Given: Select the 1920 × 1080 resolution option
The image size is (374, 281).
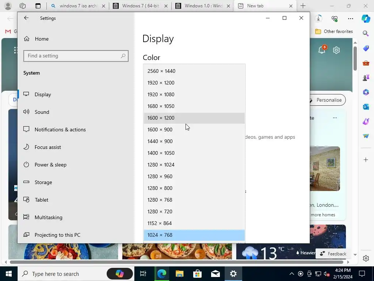Looking at the screenshot, I should pyautogui.click(x=194, y=94).
